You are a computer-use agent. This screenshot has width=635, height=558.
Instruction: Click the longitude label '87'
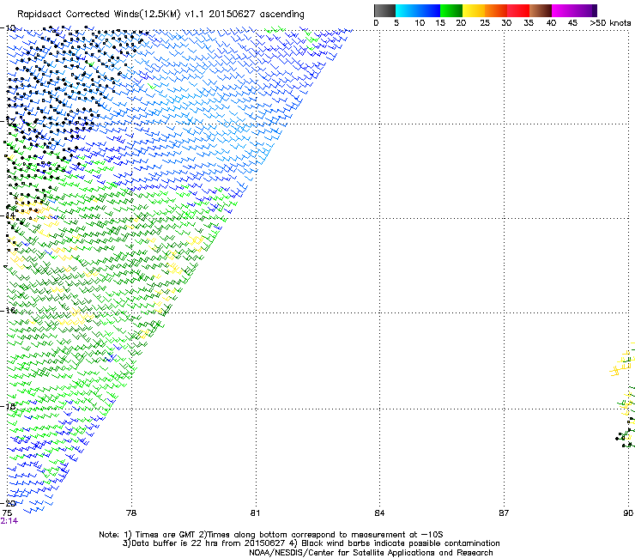pyautogui.click(x=504, y=513)
